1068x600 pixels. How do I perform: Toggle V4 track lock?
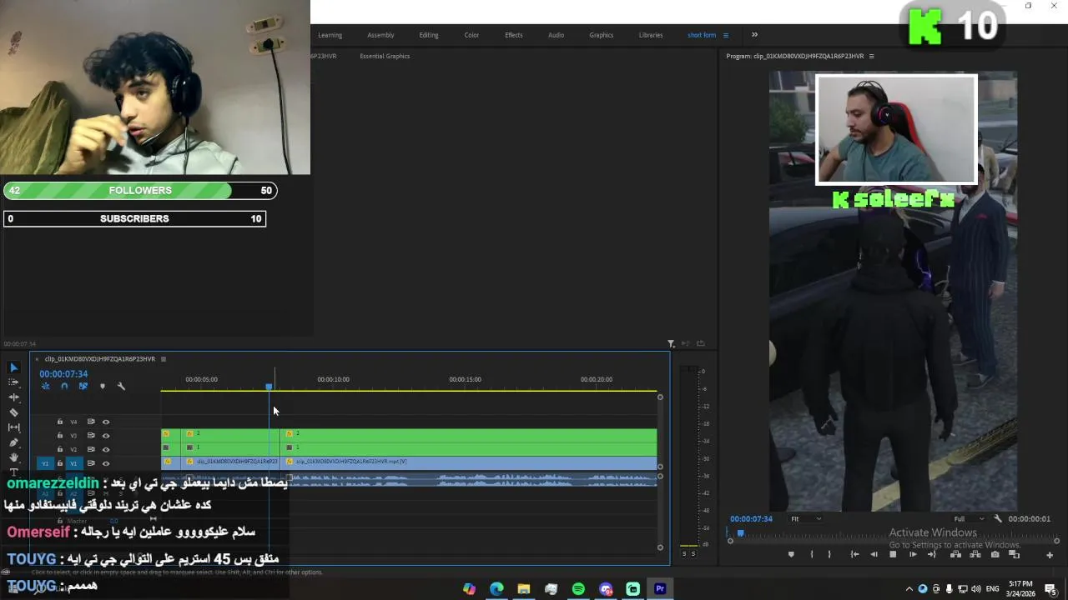click(60, 422)
